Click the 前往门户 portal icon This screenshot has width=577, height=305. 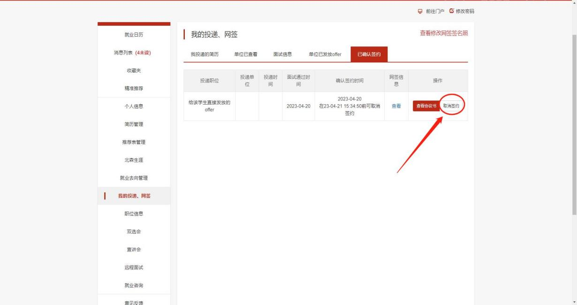tap(420, 11)
